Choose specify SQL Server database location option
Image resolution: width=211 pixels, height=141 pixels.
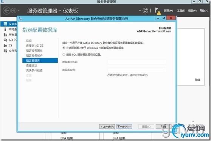(64, 54)
